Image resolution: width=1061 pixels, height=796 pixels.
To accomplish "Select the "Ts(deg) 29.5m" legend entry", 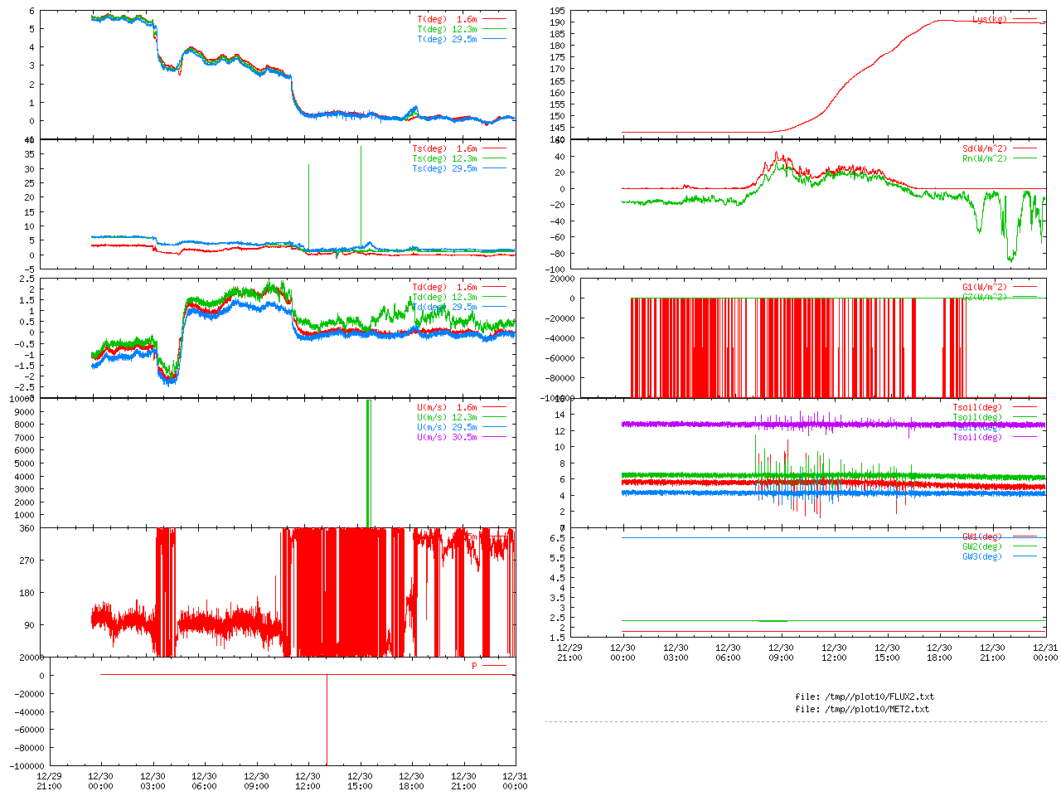I will click(x=444, y=169).
